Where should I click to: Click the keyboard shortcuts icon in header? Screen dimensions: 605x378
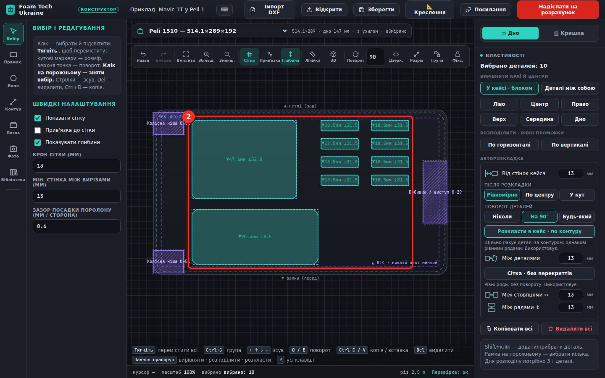point(225,9)
